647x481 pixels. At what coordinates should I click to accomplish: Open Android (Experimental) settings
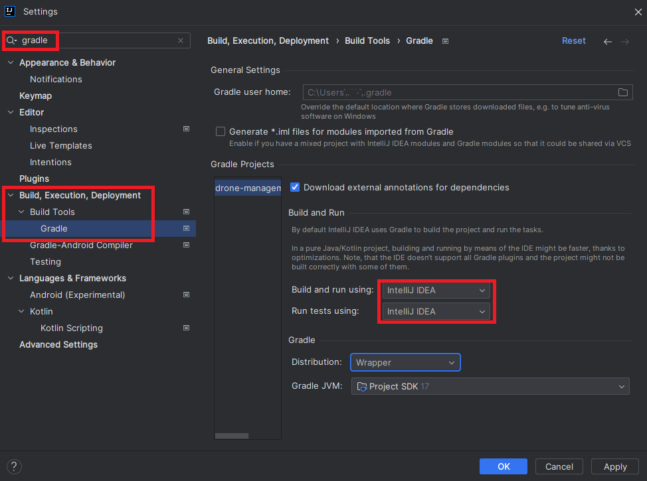(x=78, y=295)
